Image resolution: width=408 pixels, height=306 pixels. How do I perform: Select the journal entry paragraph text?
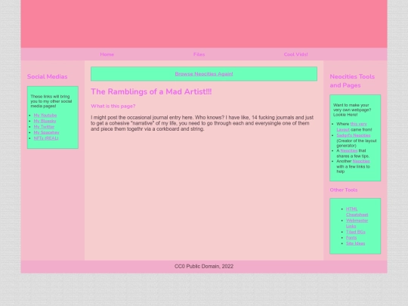[202, 123]
